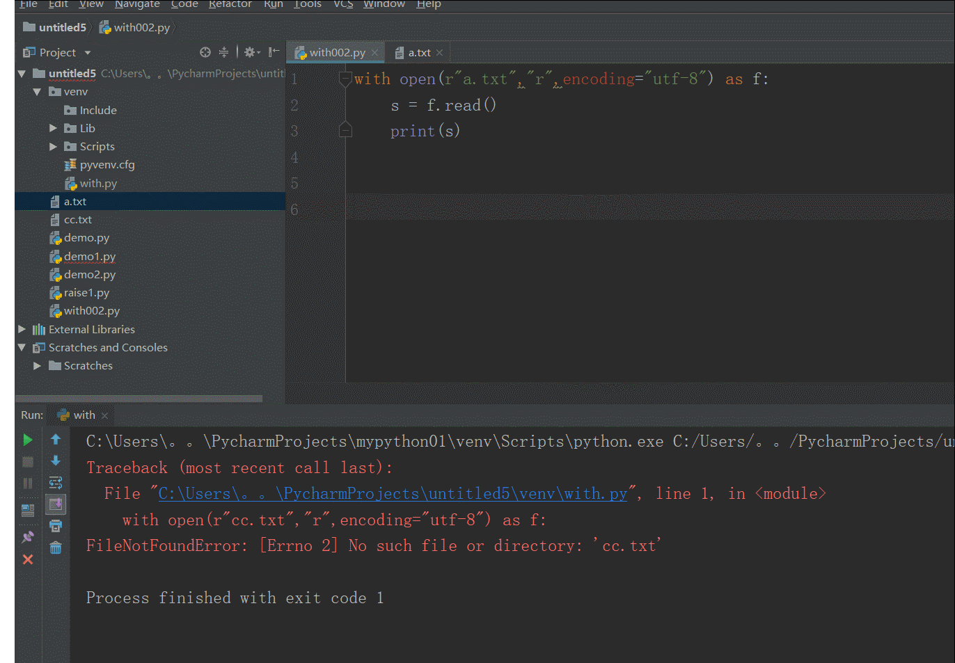Open the Code menu

click(x=184, y=4)
